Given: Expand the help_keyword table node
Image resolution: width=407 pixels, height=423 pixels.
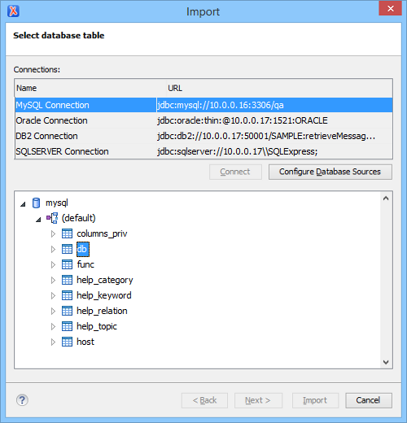Looking at the screenshot, I should coord(53,295).
